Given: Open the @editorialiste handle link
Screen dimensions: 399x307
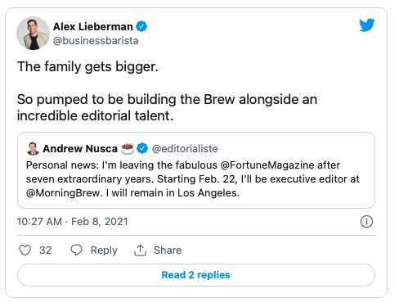Looking at the screenshot, I should coord(185,149).
